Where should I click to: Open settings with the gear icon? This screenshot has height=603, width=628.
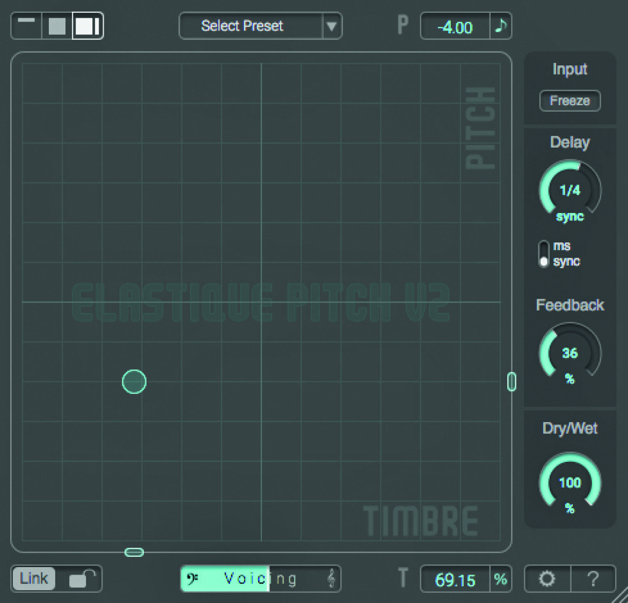click(547, 578)
